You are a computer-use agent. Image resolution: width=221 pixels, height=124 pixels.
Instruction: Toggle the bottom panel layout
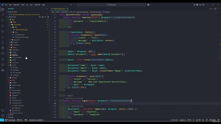[200, 4]
